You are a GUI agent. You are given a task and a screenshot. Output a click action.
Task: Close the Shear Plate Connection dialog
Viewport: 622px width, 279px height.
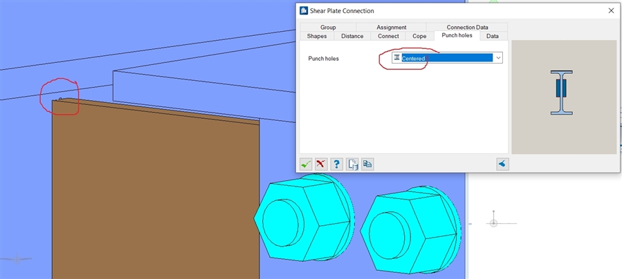pyautogui.click(x=612, y=10)
